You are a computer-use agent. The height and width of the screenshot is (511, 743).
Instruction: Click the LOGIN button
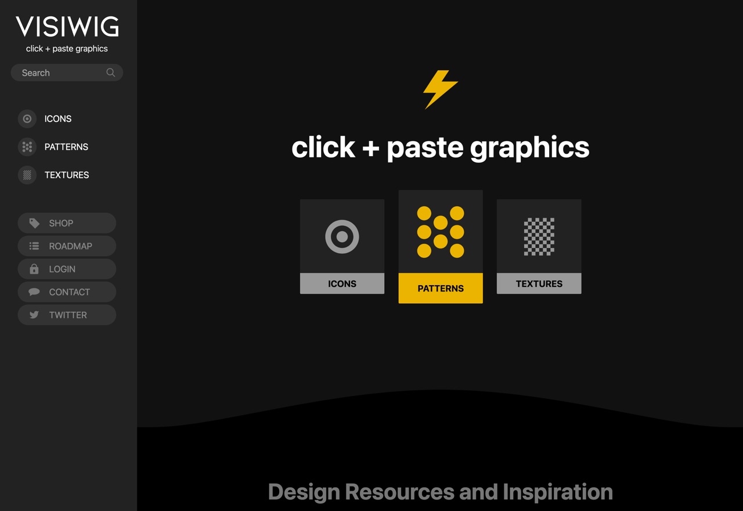click(x=67, y=269)
